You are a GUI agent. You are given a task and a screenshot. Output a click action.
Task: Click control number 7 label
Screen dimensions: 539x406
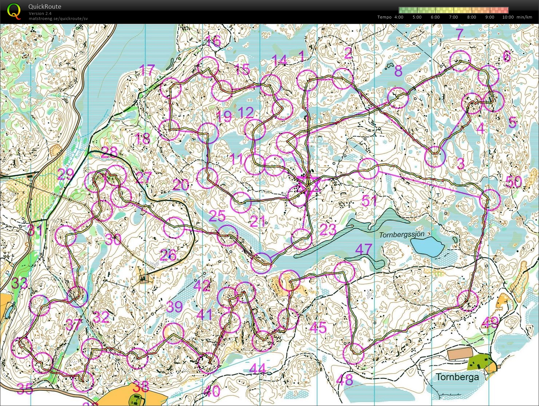460,34
